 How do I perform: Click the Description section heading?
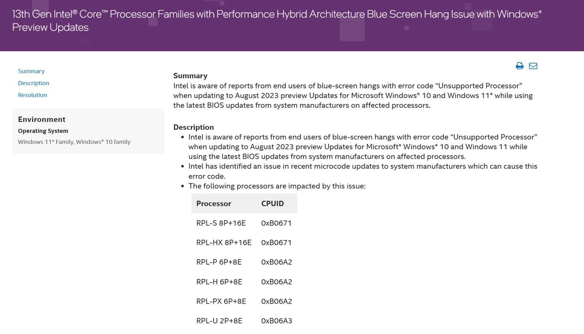(x=193, y=127)
